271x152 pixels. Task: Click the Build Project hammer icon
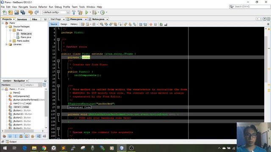(74, 12)
